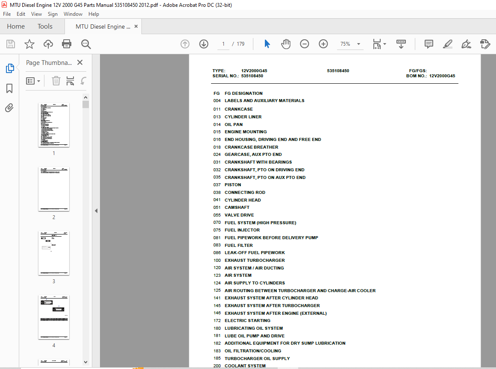Select page 3 thumbnail

(54, 253)
